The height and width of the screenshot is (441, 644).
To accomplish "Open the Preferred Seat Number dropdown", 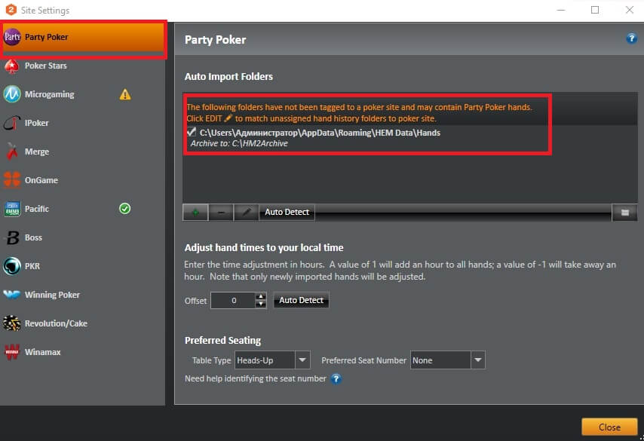I will tap(477, 360).
